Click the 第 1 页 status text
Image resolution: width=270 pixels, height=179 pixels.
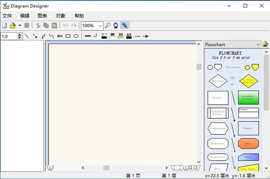(133, 176)
